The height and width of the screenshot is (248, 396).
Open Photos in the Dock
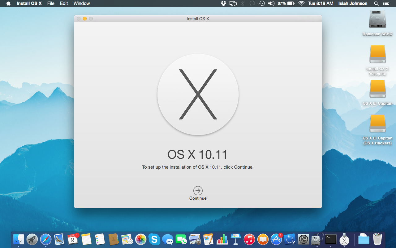(x=141, y=239)
